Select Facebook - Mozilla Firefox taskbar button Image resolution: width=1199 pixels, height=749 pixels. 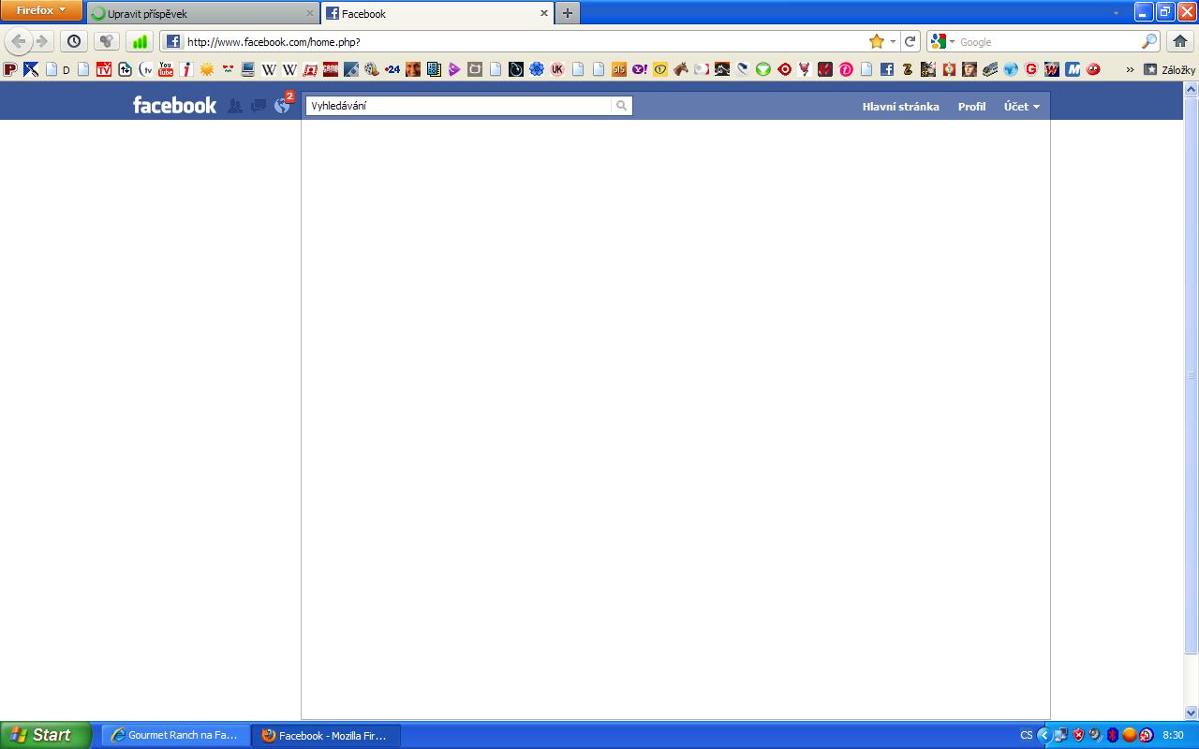point(326,735)
